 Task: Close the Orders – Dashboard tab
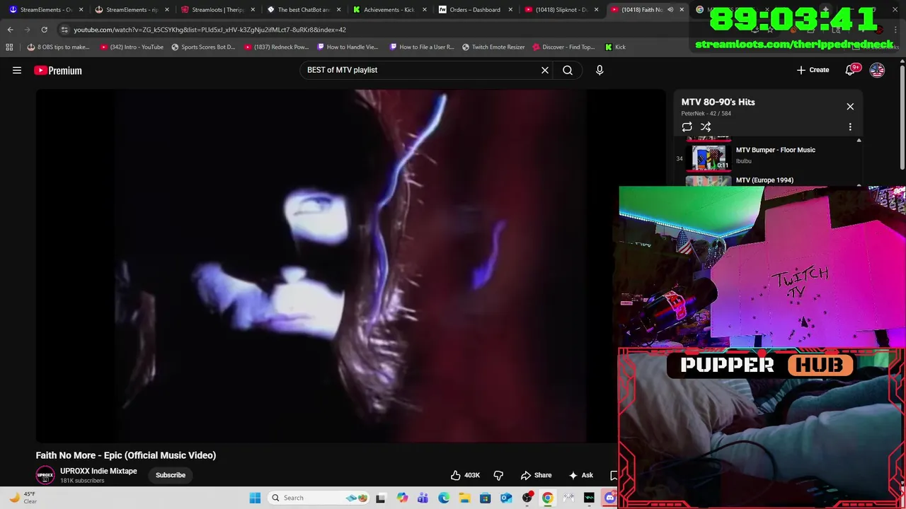pos(510,10)
